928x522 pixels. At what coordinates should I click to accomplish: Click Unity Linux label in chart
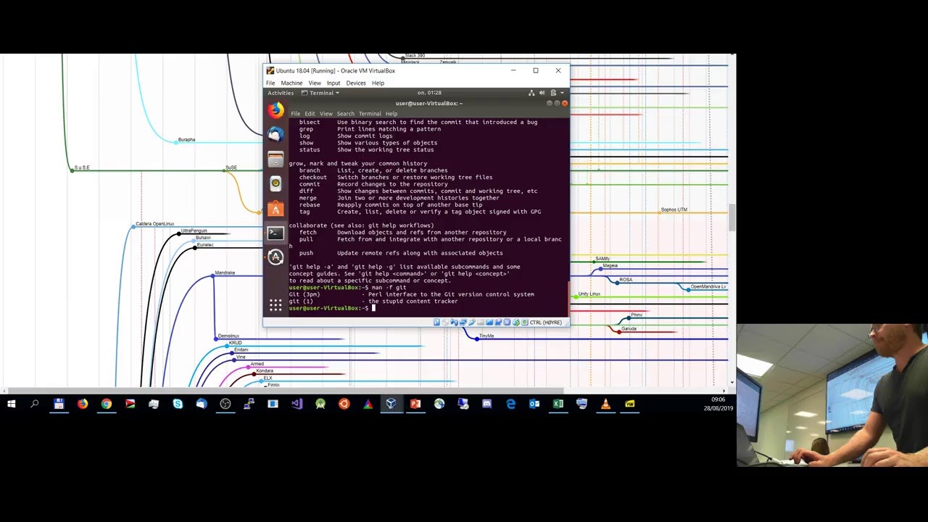point(589,294)
